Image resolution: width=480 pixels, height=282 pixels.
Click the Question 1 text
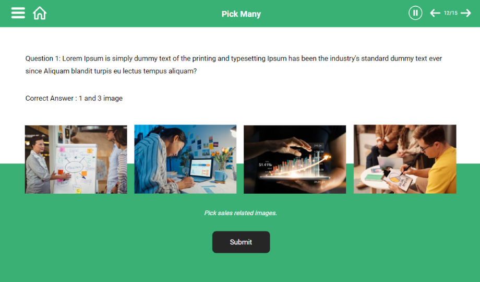(234, 65)
